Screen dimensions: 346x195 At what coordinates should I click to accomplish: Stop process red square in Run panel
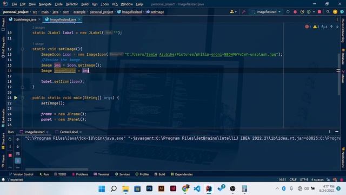pos(10,155)
